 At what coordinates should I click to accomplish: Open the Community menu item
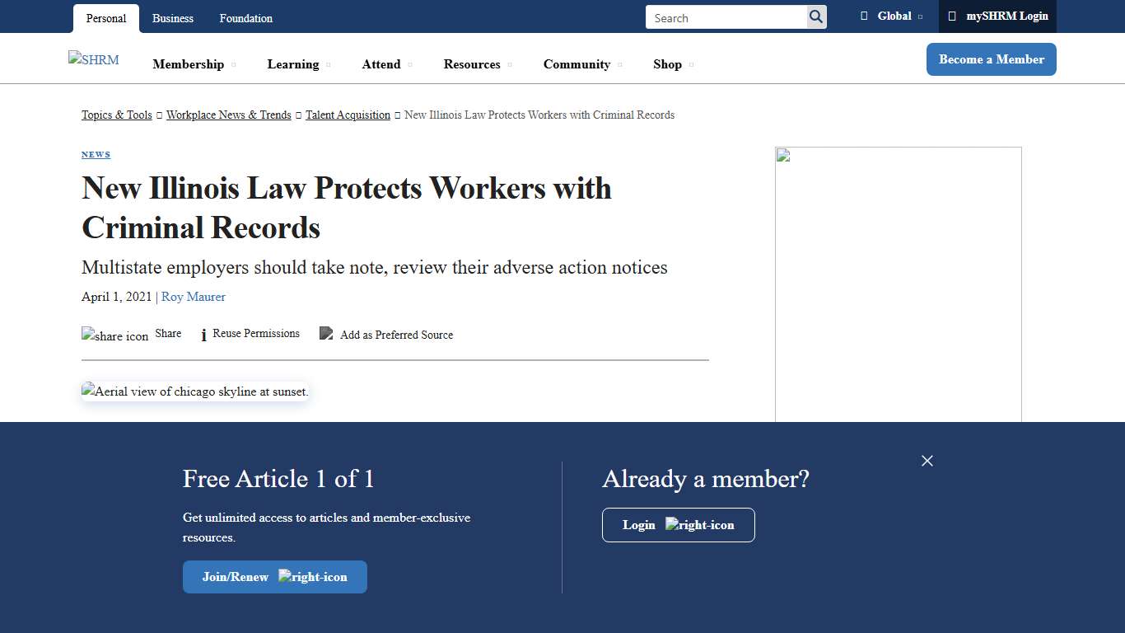click(x=577, y=63)
